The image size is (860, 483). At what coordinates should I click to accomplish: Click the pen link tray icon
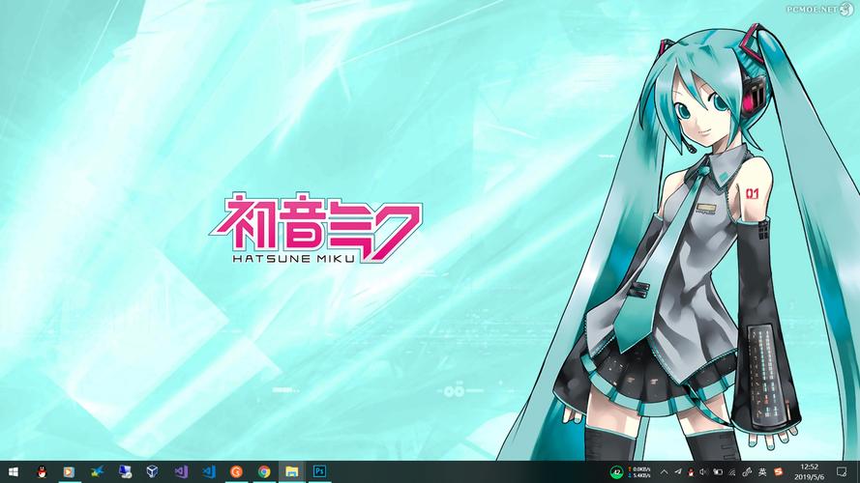point(747,471)
